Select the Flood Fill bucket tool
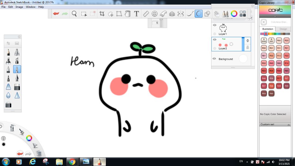 [x=128, y=14]
